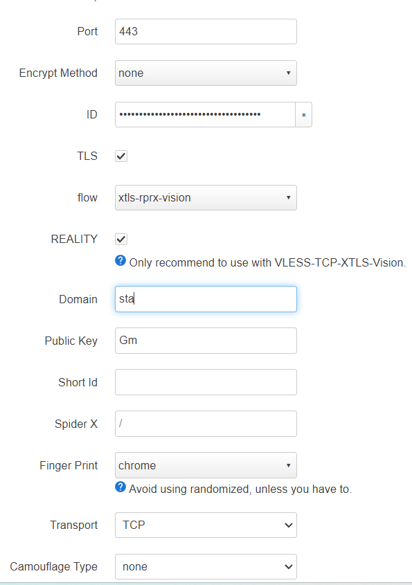Viewport: 412px width, 585px height.
Task: Click the Public Key input field
Action: [x=206, y=340]
